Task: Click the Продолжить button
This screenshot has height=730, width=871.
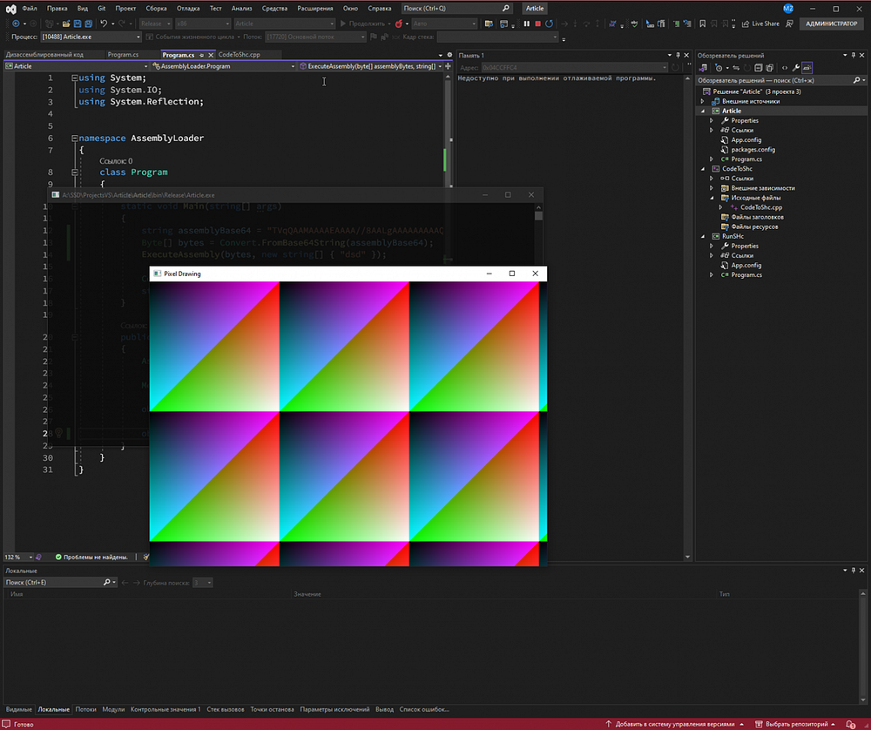Action: [x=362, y=24]
